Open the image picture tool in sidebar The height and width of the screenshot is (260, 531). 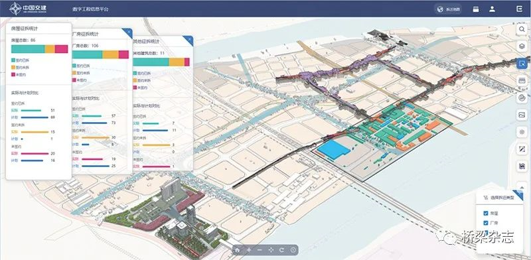[x=522, y=115]
